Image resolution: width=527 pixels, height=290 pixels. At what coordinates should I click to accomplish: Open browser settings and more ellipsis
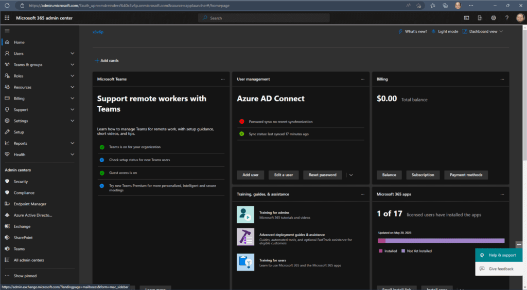pos(471,5)
